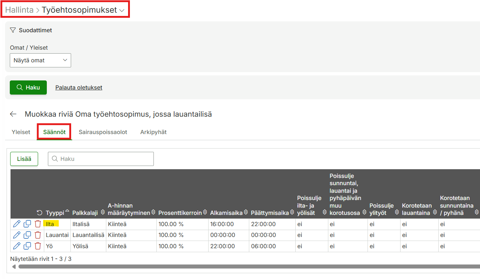Add a new rule with Lisää button
The height and width of the screenshot is (279, 480).
point(24,159)
